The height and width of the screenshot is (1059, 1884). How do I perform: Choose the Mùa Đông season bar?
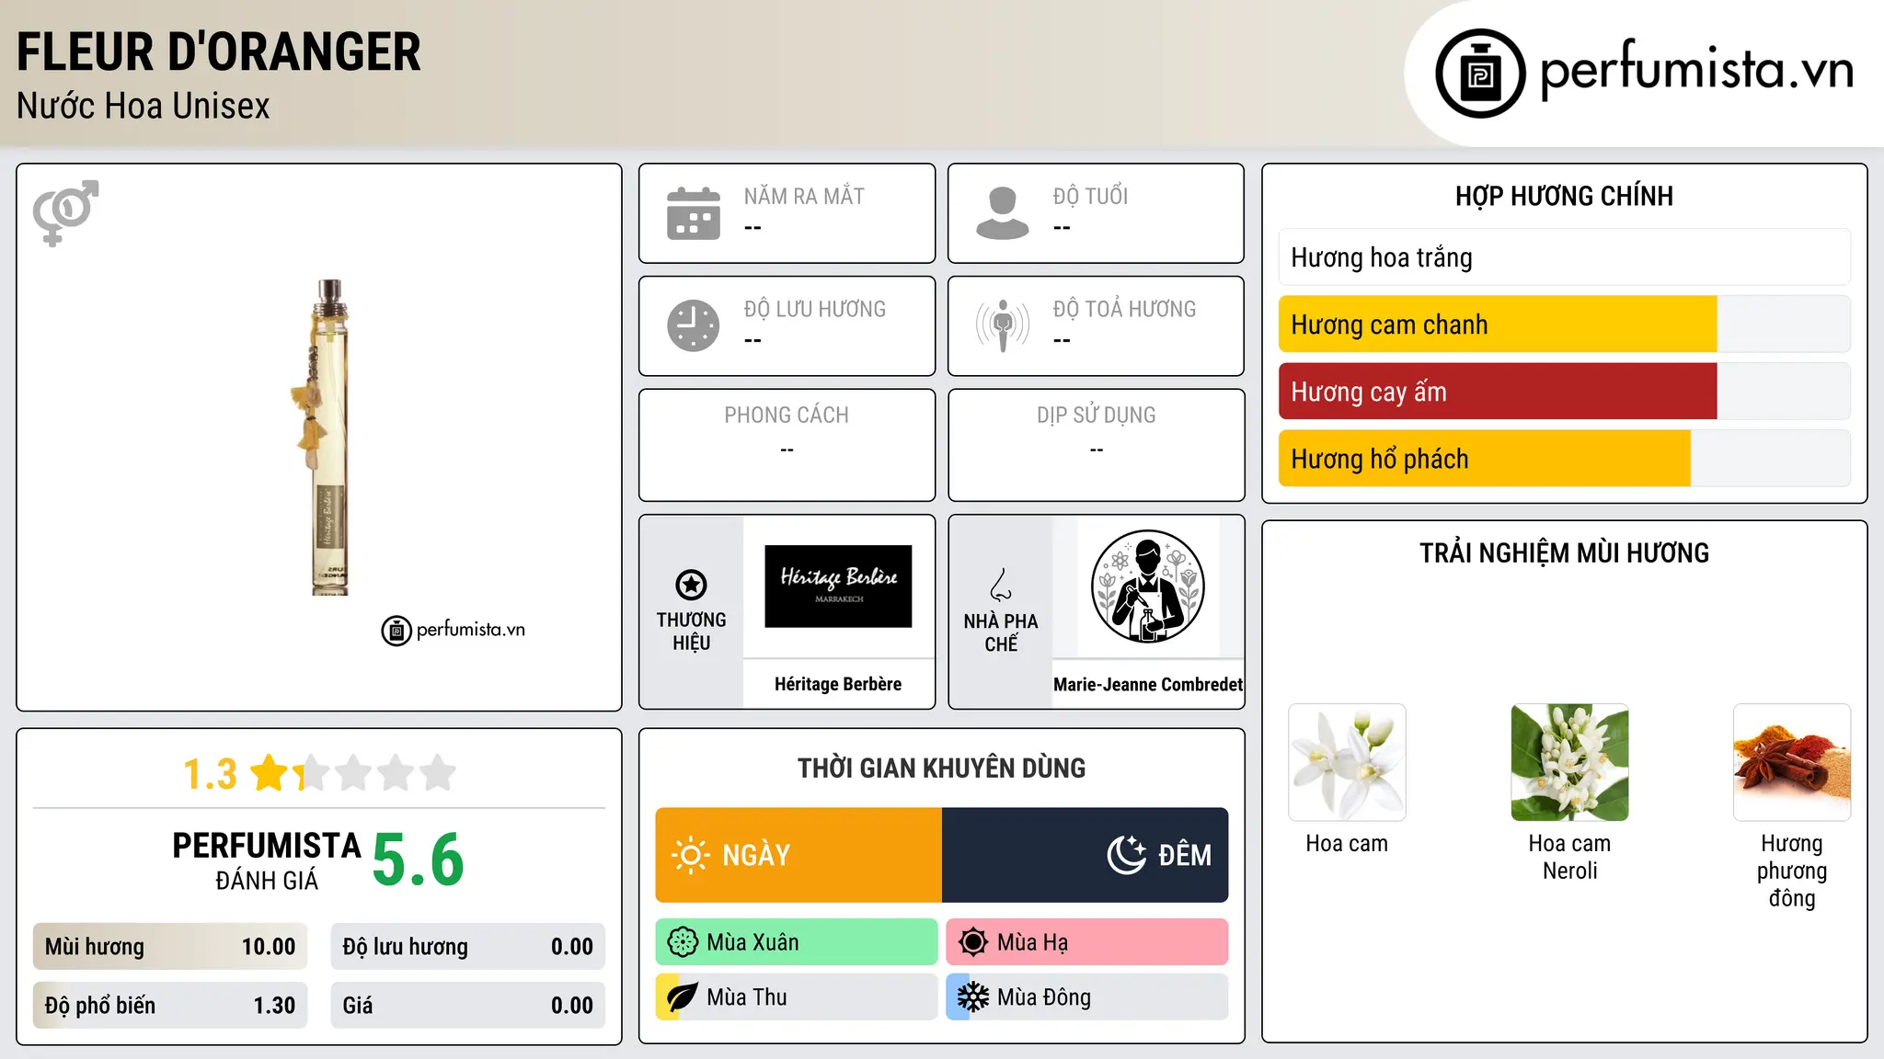[1087, 997]
